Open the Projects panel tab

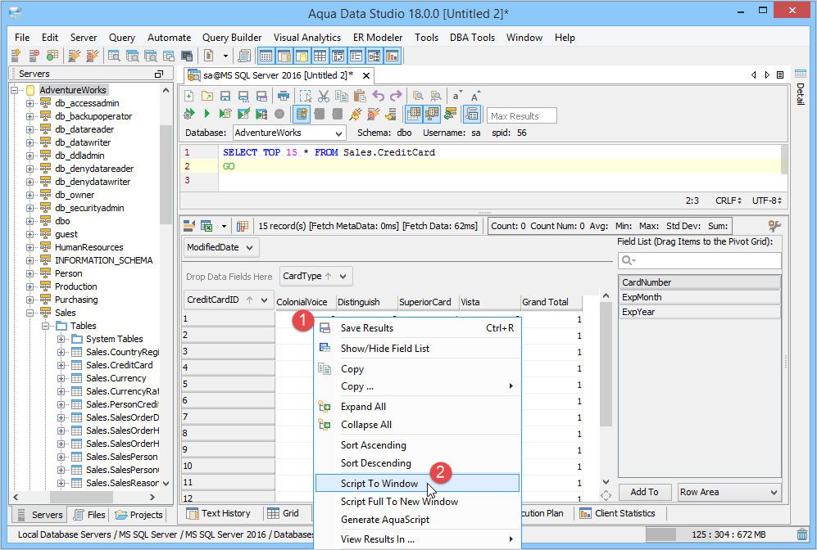(x=139, y=515)
